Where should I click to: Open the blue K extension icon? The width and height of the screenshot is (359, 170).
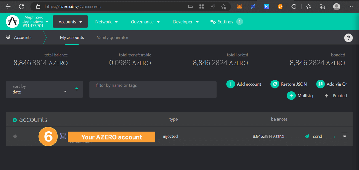click(x=267, y=6)
